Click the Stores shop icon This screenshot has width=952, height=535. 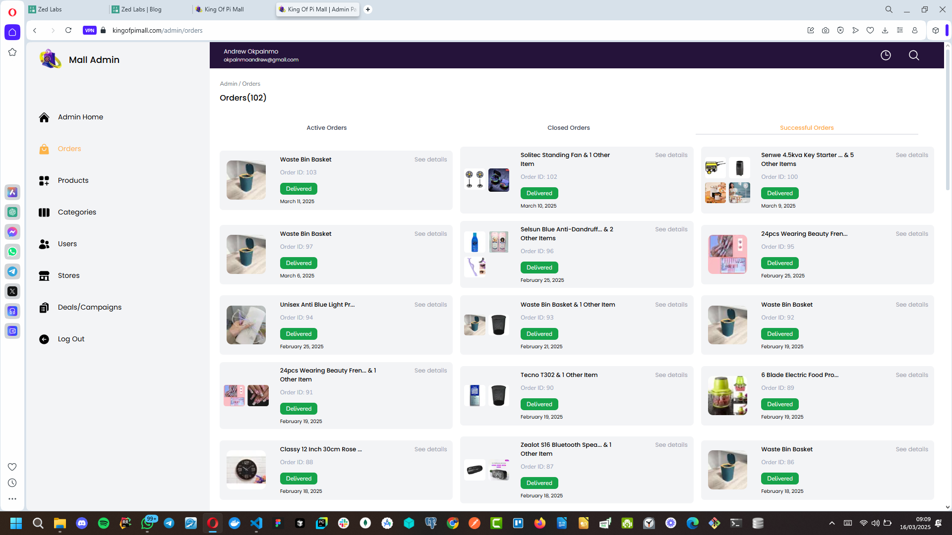pos(44,276)
